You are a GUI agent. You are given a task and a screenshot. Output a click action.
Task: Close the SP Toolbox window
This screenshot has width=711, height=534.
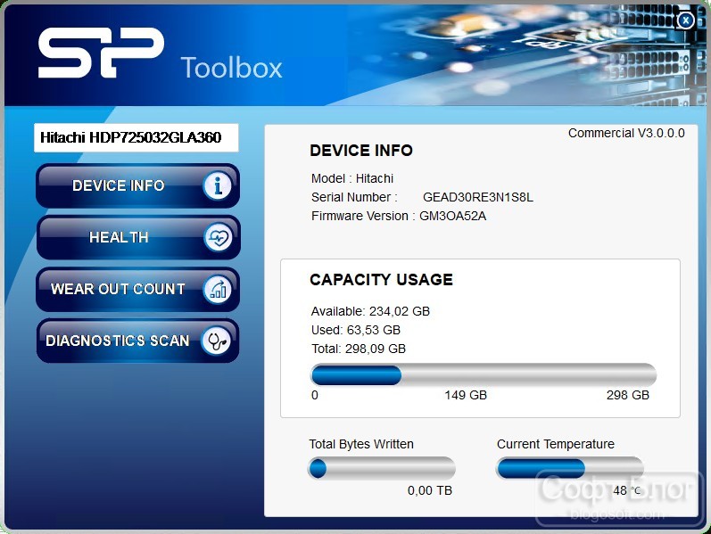(686, 21)
